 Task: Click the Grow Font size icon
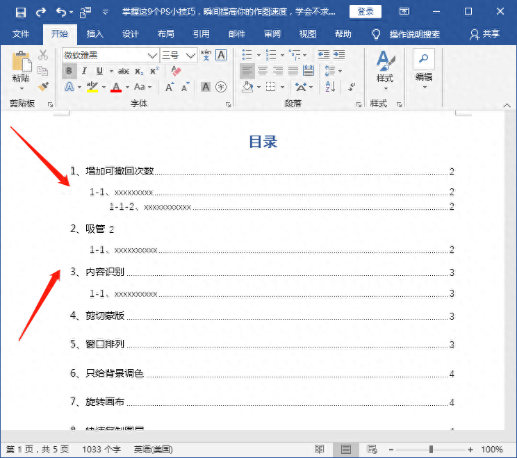point(170,87)
